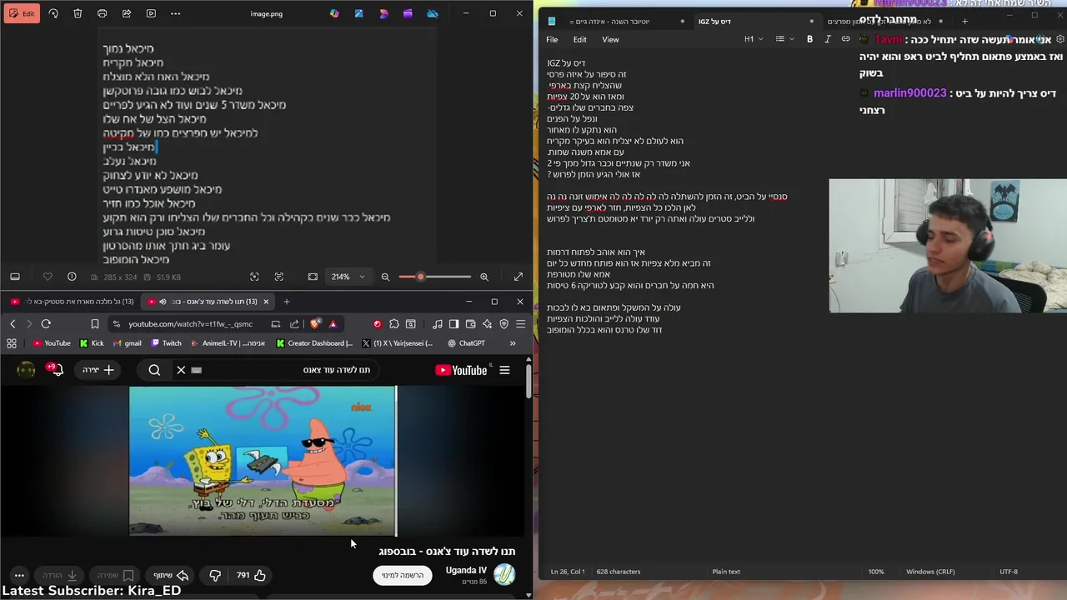Like the video with 791 likes
Screen dimensions: 1067x600
coord(250,575)
